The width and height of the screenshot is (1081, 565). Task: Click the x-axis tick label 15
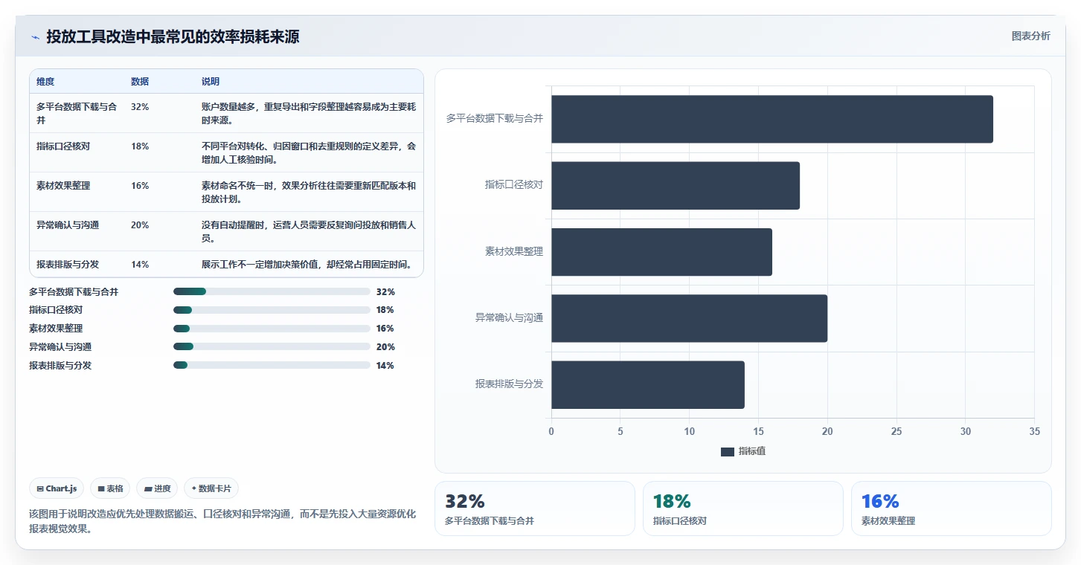pos(758,431)
